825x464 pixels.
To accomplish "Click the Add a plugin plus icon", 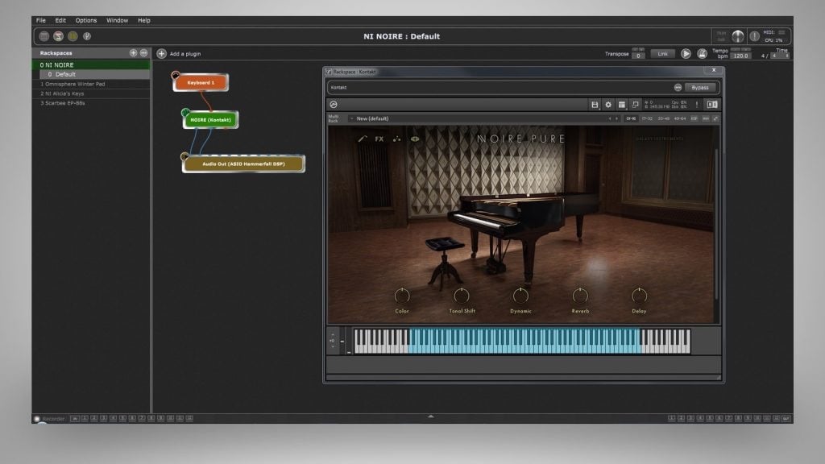I will [x=161, y=54].
